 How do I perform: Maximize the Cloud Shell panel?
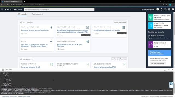pos(168,70)
